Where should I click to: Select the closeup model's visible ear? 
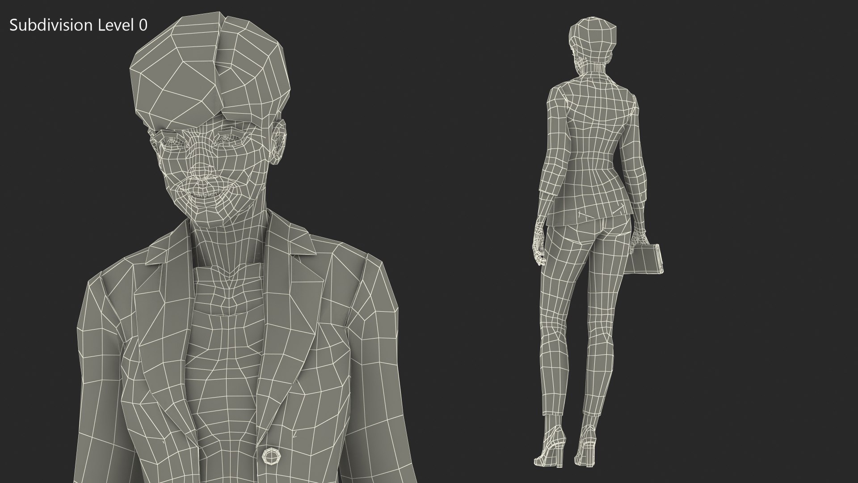tap(279, 141)
